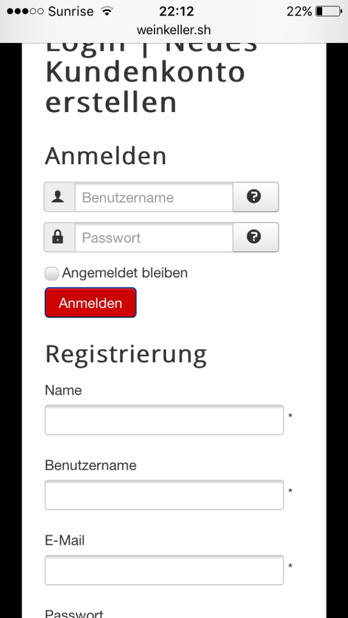Tap the Registrierung heading
The width and height of the screenshot is (348, 618).
click(x=126, y=354)
